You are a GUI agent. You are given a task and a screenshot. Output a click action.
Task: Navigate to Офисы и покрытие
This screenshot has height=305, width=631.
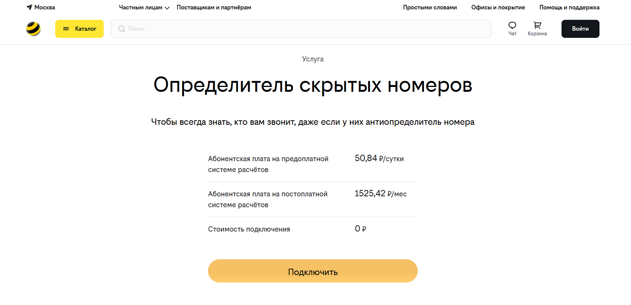tap(498, 8)
